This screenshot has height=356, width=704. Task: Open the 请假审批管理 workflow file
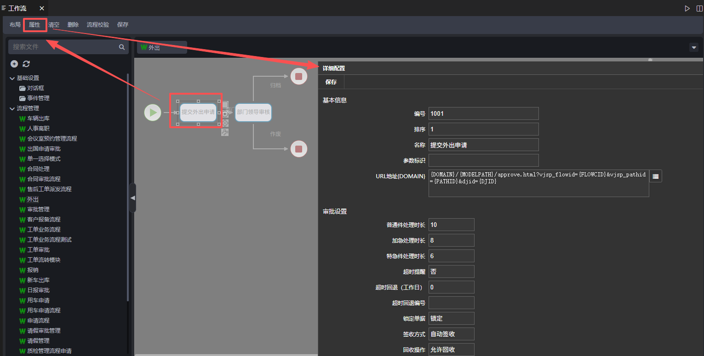coord(44,331)
